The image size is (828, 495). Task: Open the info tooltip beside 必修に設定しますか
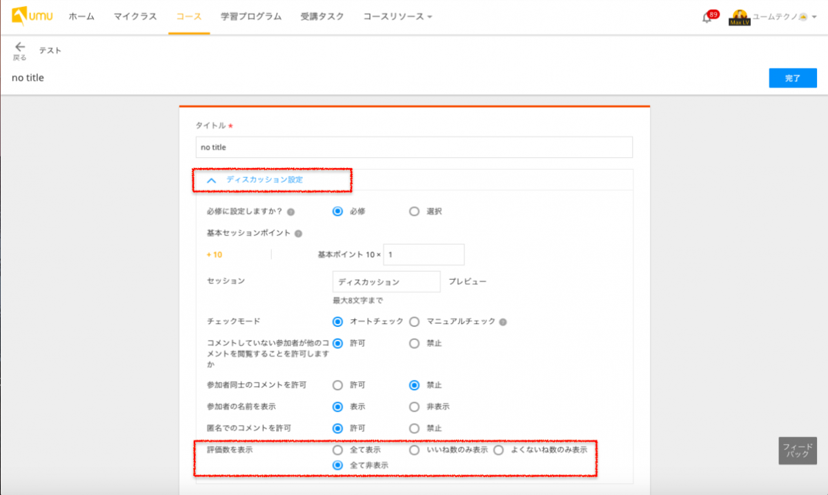(290, 212)
